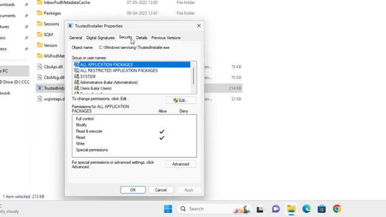The width and height of the screenshot is (386, 217).
Task: Open Downloads in Explorer sidebar
Action: click(7, 4)
